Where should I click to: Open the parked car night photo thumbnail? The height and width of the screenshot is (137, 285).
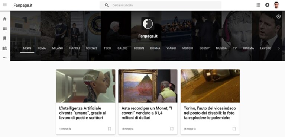tap(210, 86)
